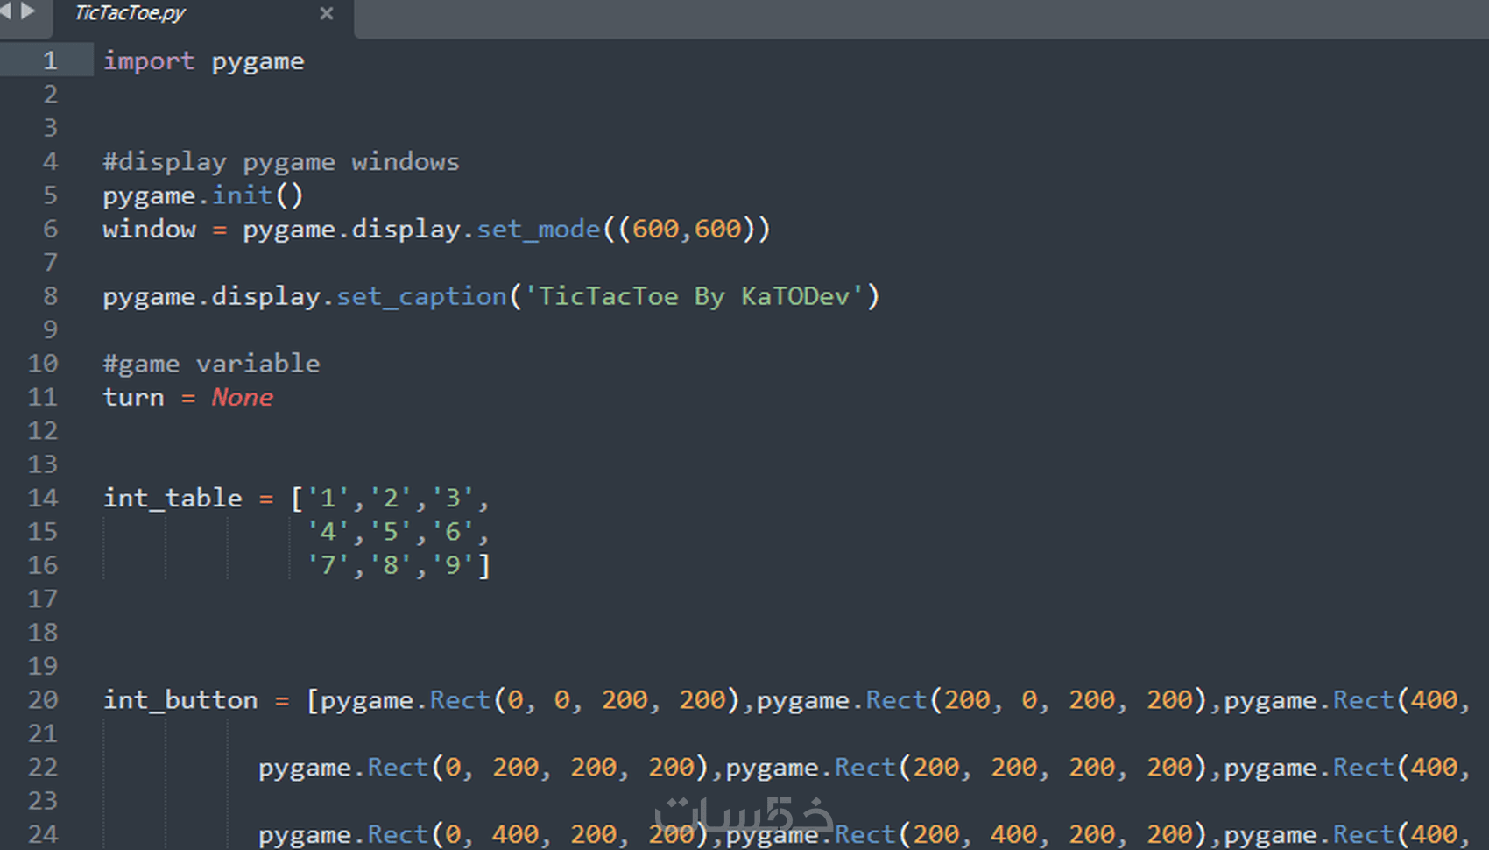Screen dimensions: 1489x850
Task: Click the None keyword
Action: click(x=242, y=397)
